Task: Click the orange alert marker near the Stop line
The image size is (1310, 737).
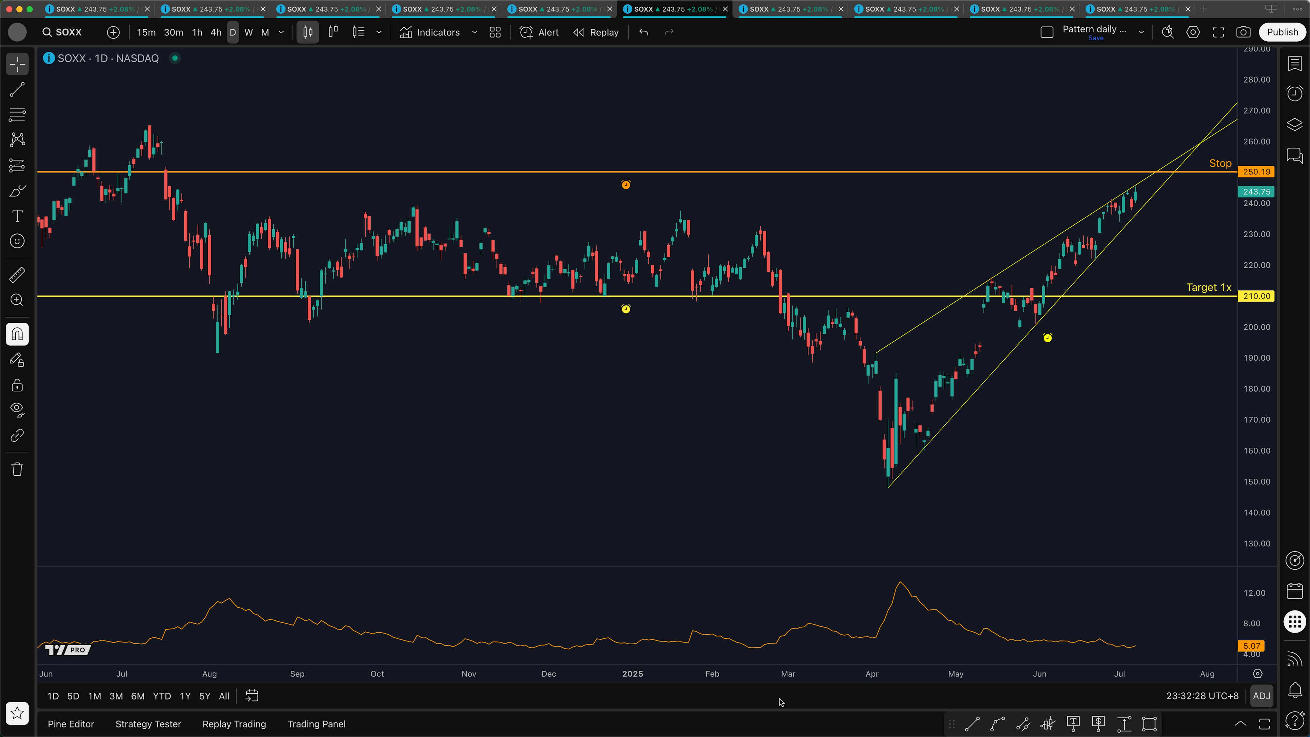Action: 626,185
